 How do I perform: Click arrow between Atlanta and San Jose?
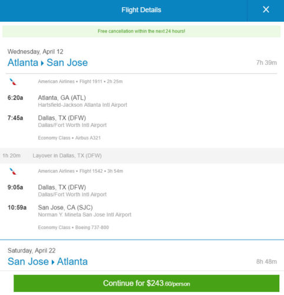pyautogui.click(x=42, y=63)
